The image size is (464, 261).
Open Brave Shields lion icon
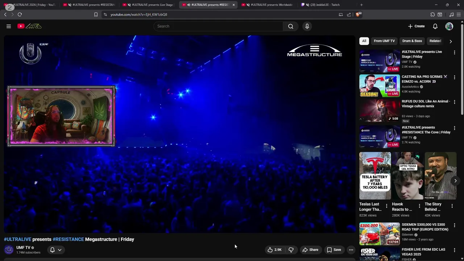[x=358, y=14]
